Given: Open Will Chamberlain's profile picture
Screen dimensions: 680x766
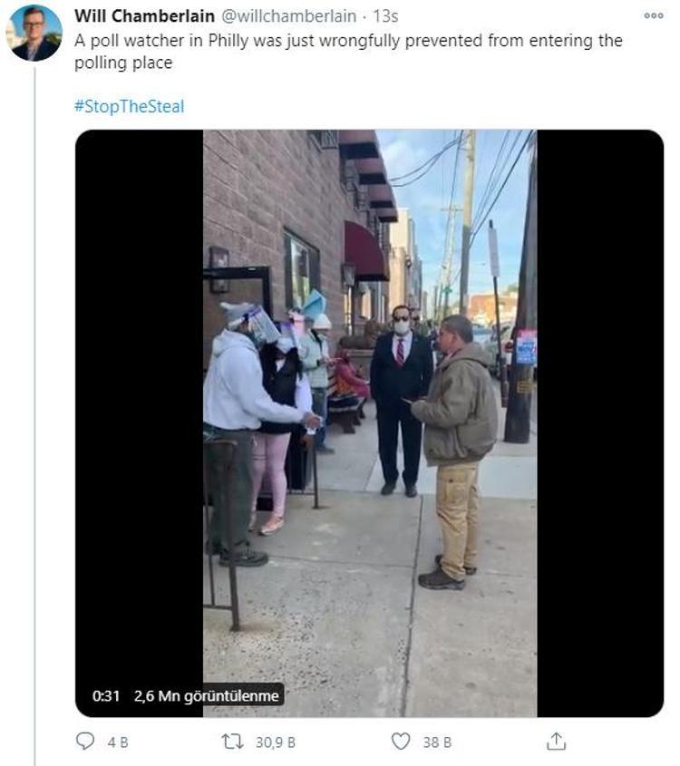Looking at the screenshot, I should pos(35,34).
